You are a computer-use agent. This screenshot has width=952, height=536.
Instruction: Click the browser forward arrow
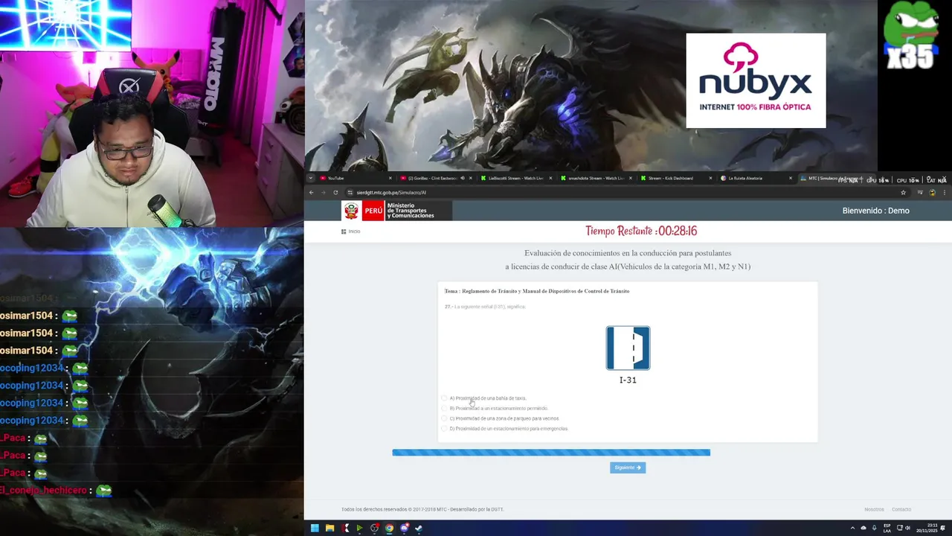(x=324, y=193)
